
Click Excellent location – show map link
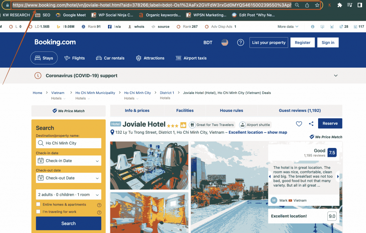pos(258,132)
